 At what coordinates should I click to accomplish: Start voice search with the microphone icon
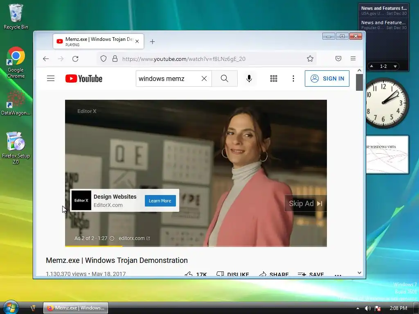[x=249, y=78]
